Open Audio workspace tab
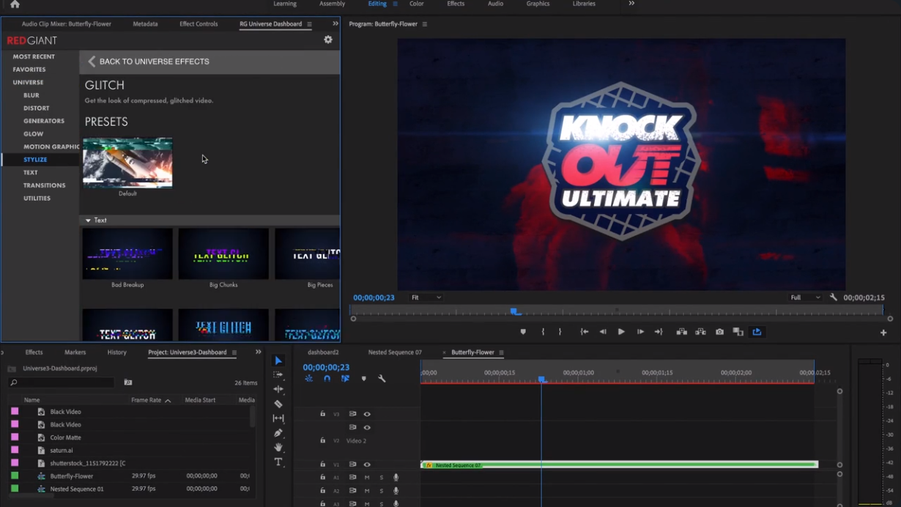This screenshot has height=507, width=901. [496, 4]
